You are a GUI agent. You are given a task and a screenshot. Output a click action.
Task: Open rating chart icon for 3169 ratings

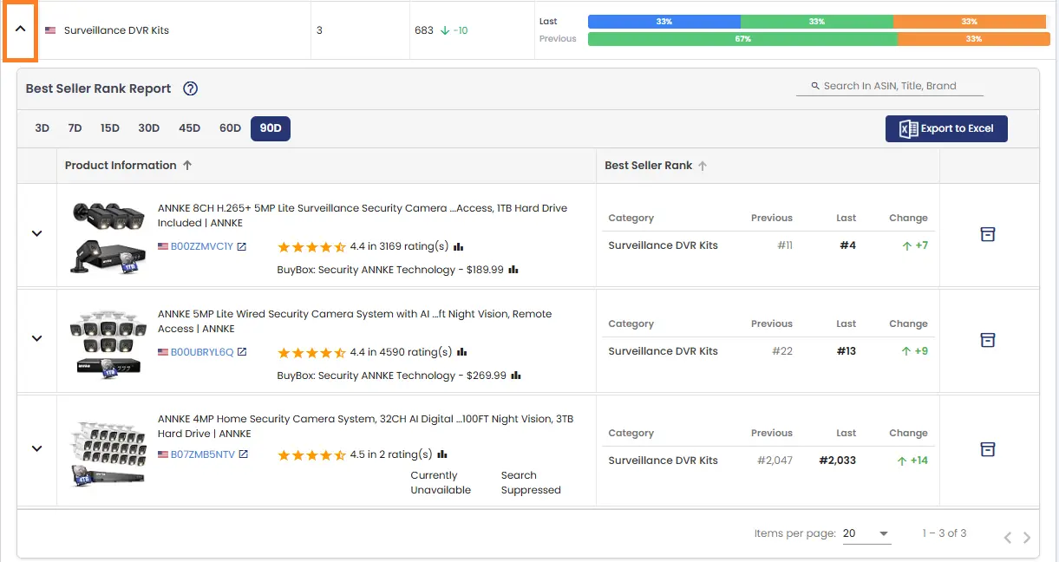(x=459, y=246)
